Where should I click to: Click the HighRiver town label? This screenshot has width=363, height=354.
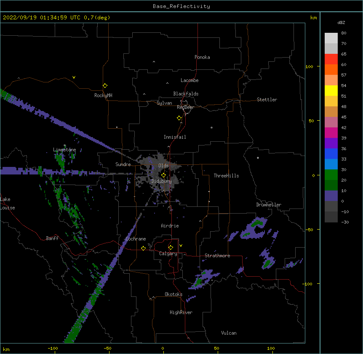click(181, 312)
